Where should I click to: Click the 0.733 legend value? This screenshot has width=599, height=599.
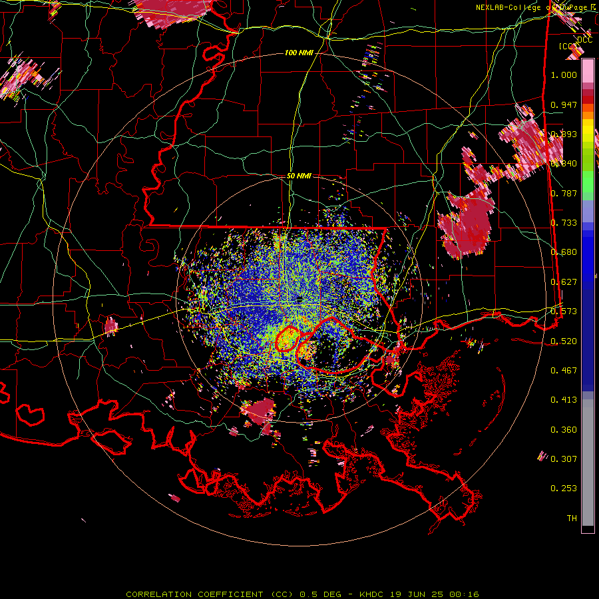point(564,223)
